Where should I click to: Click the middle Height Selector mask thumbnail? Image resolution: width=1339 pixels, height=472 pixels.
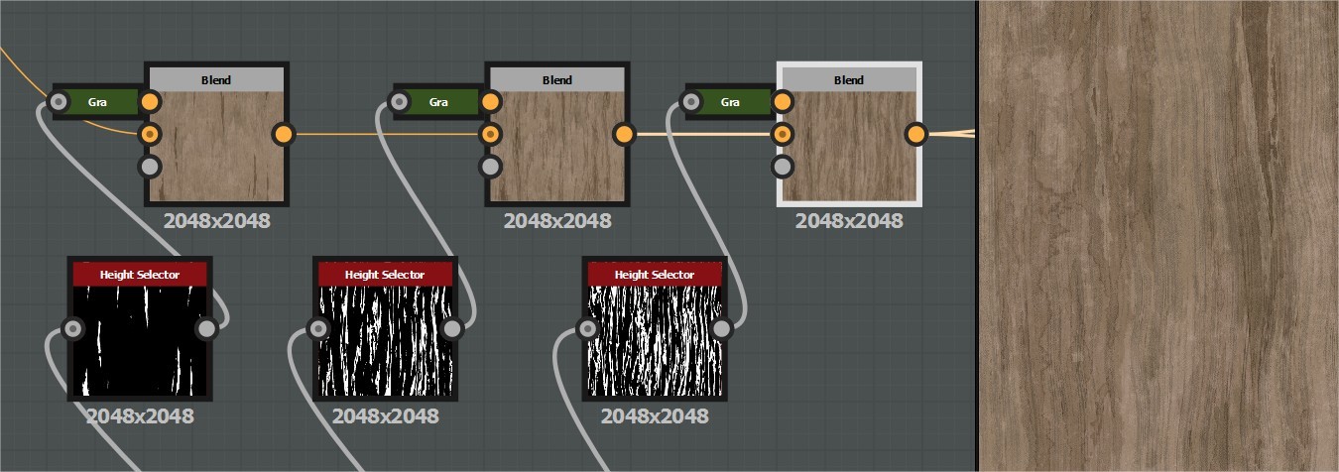(385, 341)
